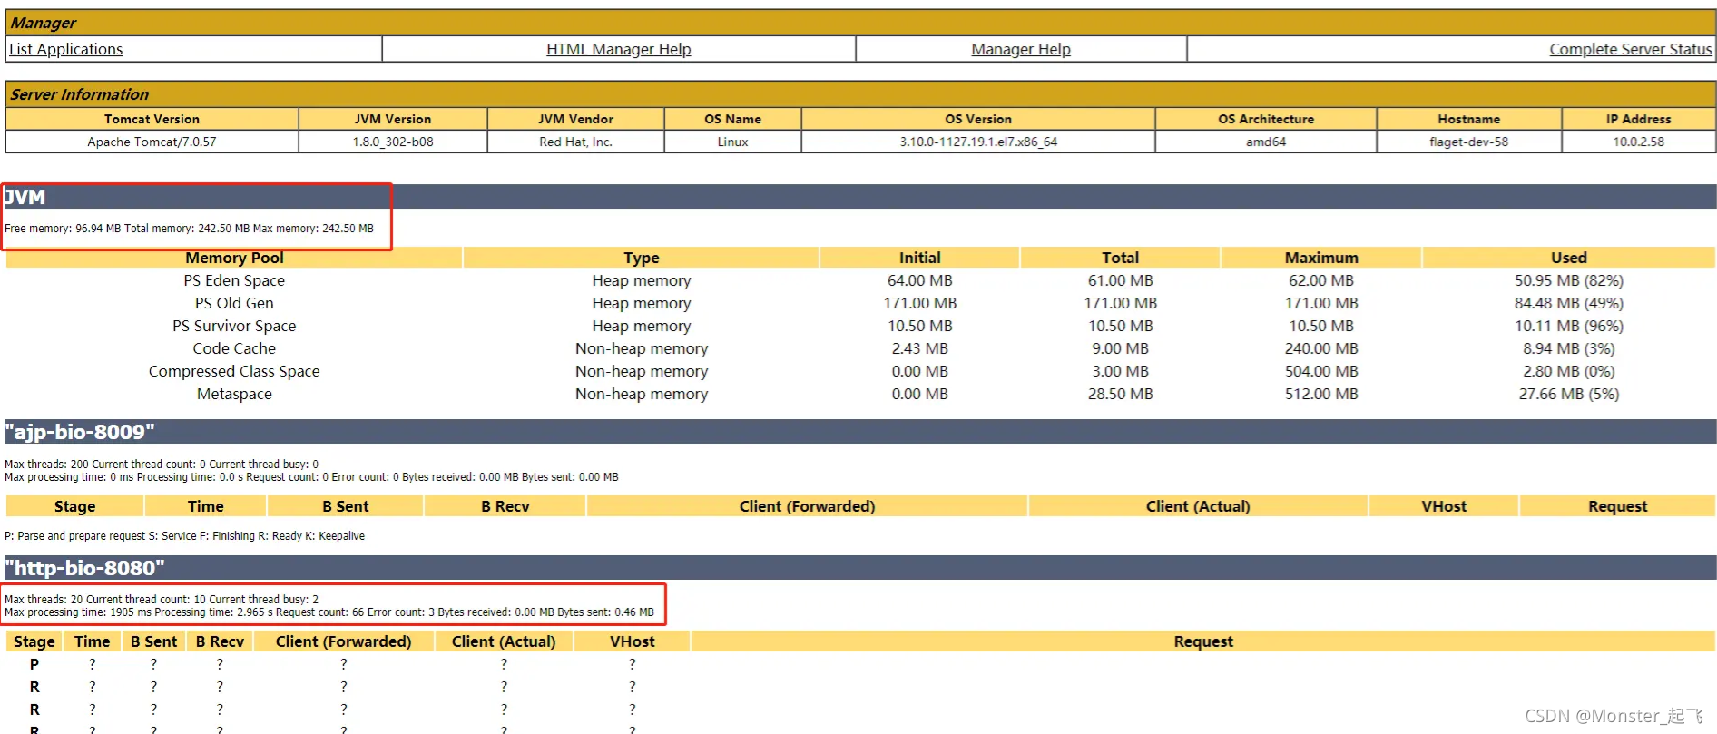Click the Compressed Class Space row name
Image resolution: width=1717 pixels, height=734 pixels.
234,371
